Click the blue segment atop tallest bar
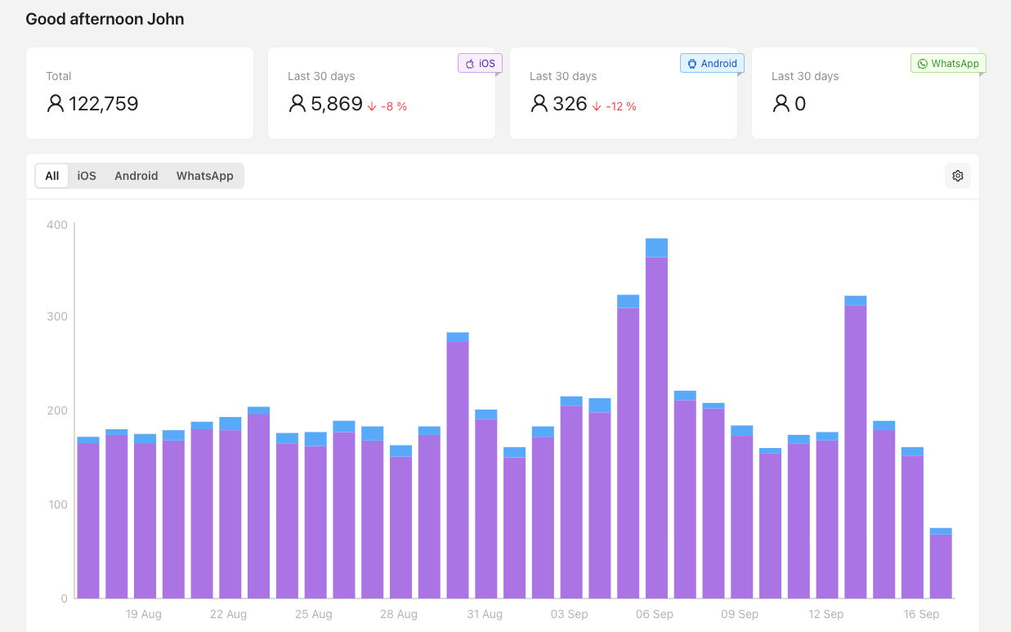1011x632 pixels. click(x=656, y=248)
